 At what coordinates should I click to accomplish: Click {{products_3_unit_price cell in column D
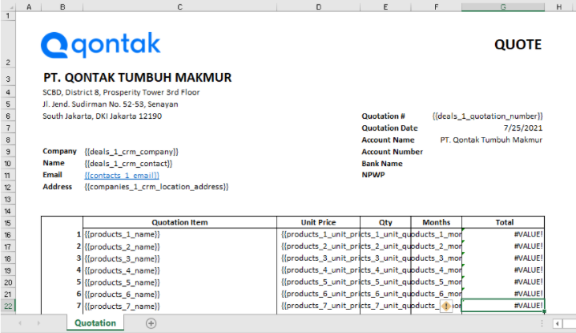click(x=320, y=258)
